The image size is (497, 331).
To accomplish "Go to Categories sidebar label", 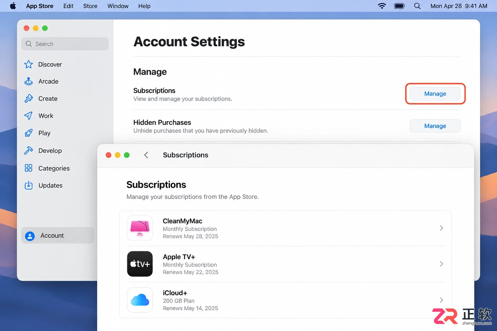I will 54,168.
